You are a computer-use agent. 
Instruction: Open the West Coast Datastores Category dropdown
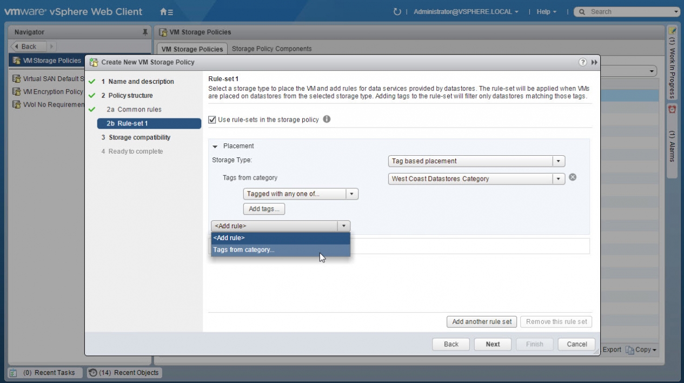coord(559,179)
